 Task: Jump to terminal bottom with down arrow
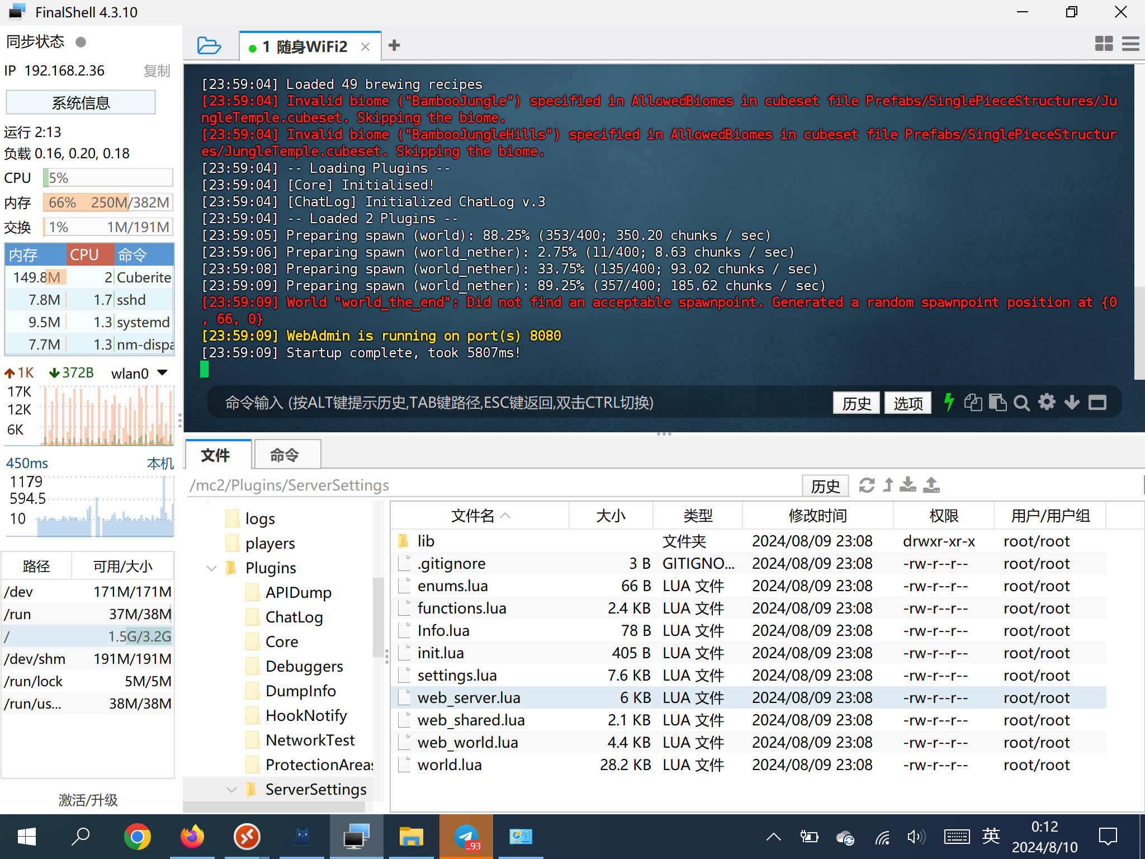[x=1072, y=402]
